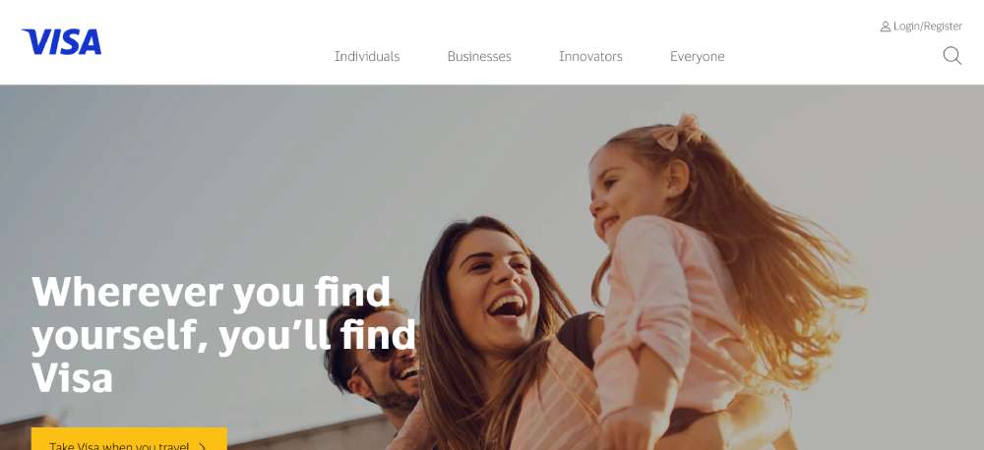Open search with the magnifier icon
Viewport: 984px width, 450px height.
pos(952,56)
